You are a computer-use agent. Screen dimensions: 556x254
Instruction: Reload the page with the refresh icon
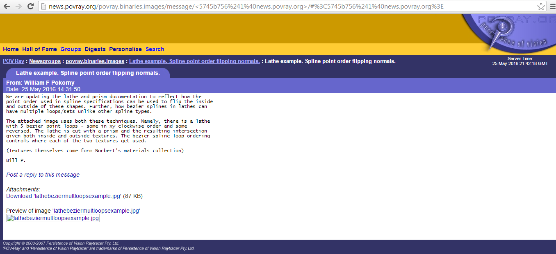(x=30, y=7)
